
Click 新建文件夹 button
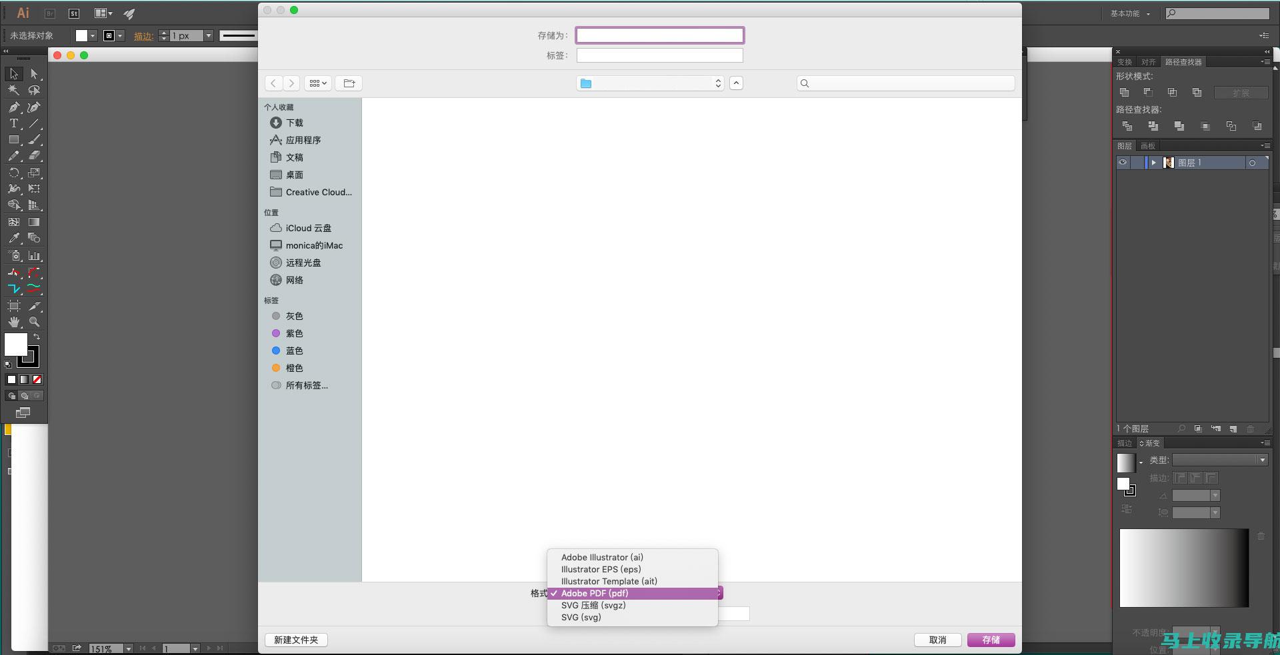[x=296, y=640]
